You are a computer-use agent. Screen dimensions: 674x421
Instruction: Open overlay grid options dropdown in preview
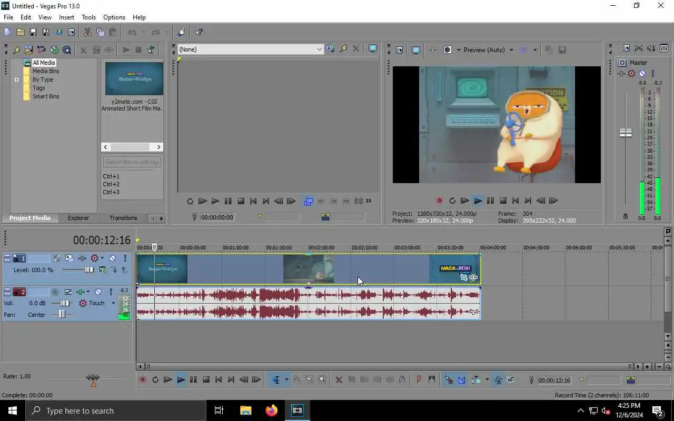coord(535,50)
